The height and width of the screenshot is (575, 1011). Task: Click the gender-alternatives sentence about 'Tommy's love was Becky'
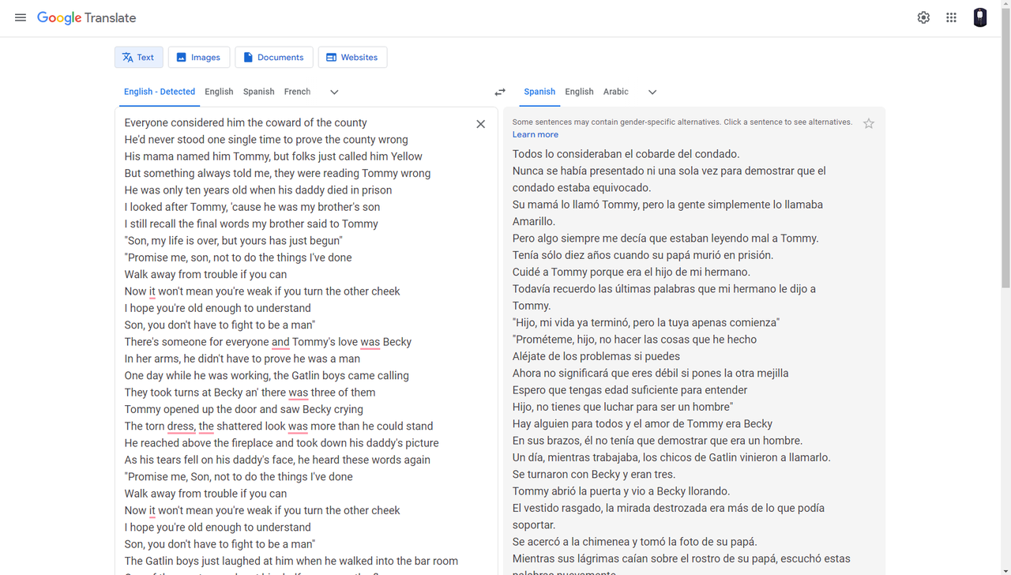642,423
